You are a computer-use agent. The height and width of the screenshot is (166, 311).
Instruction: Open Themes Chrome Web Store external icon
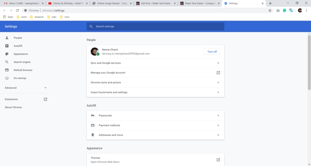tap(218, 160)
